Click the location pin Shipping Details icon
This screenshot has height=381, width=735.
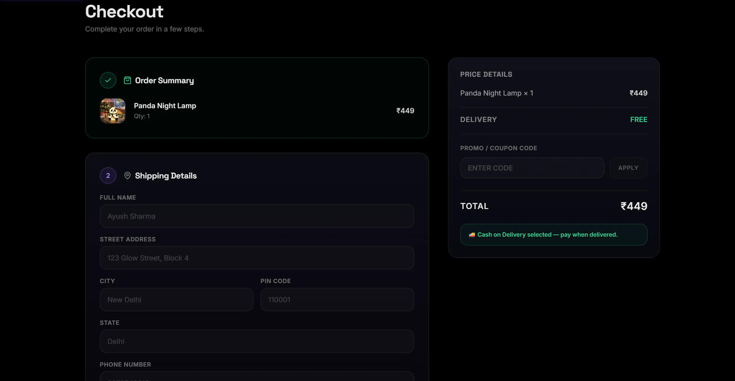127,176
